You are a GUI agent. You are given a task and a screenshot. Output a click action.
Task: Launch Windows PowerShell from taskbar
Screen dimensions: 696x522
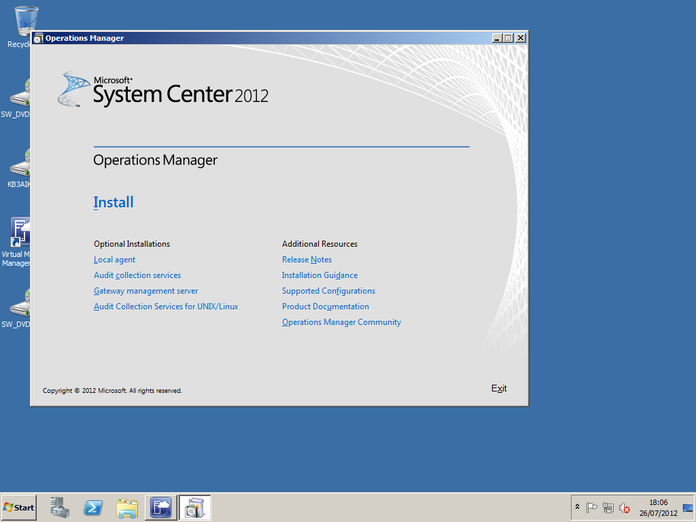pyautogui.click(x=93, y=507)
